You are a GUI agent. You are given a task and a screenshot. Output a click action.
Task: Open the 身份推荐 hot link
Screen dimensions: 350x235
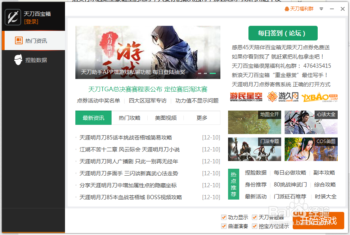[x=256, y=185]
